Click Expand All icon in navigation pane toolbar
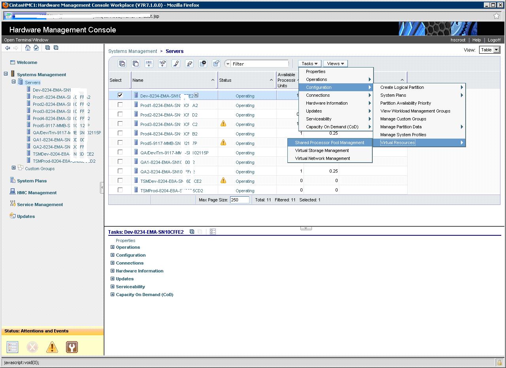Viewport: 506px width, 368px height. 48,48
